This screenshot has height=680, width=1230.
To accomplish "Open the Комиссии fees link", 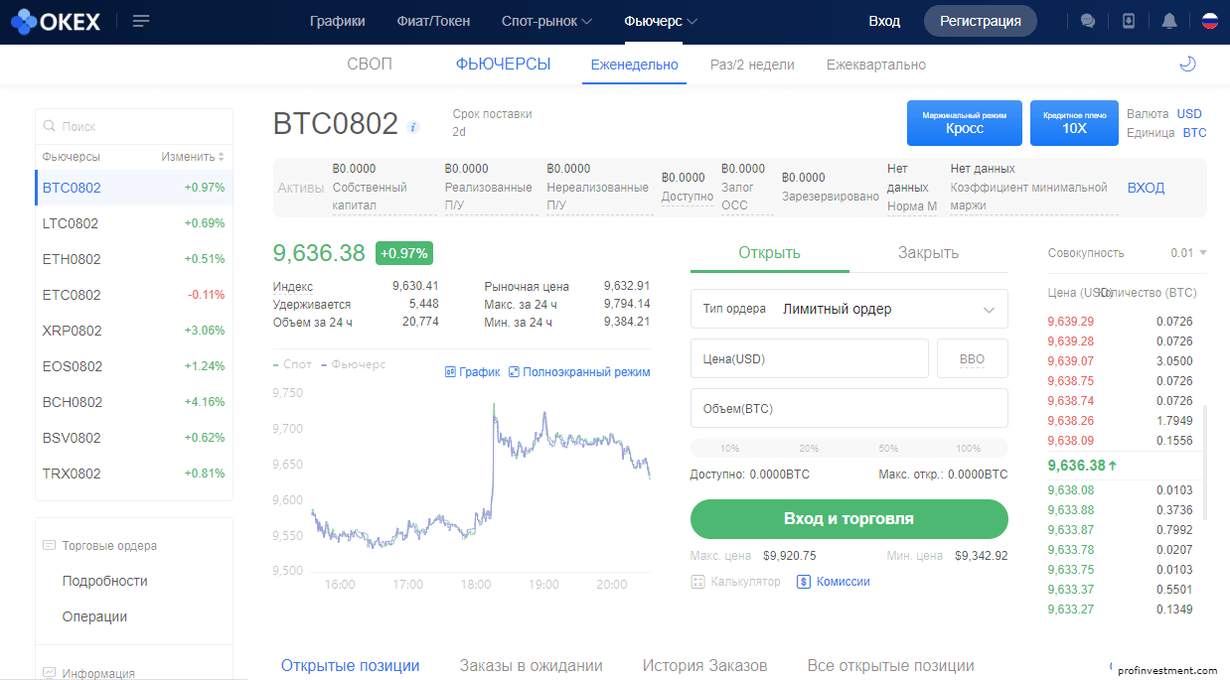I will click(x=834, y=582).
